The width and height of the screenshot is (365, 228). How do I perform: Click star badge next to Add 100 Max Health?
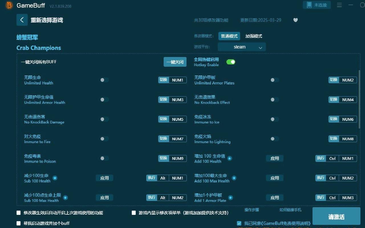pyautogui.click(x=234, y=178)
